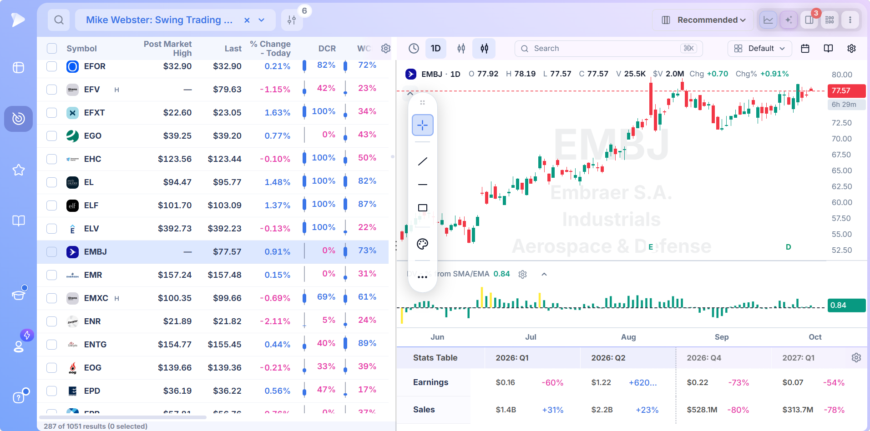The height and width of the screenshot is (431, 870).
Task: Toggle the select-all checkbox in Symbol header
Action: [x=52, y=49]
